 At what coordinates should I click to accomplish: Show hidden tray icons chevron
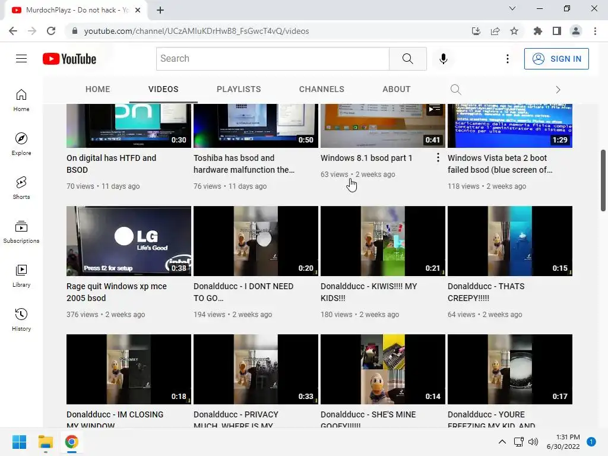point(502,442)
